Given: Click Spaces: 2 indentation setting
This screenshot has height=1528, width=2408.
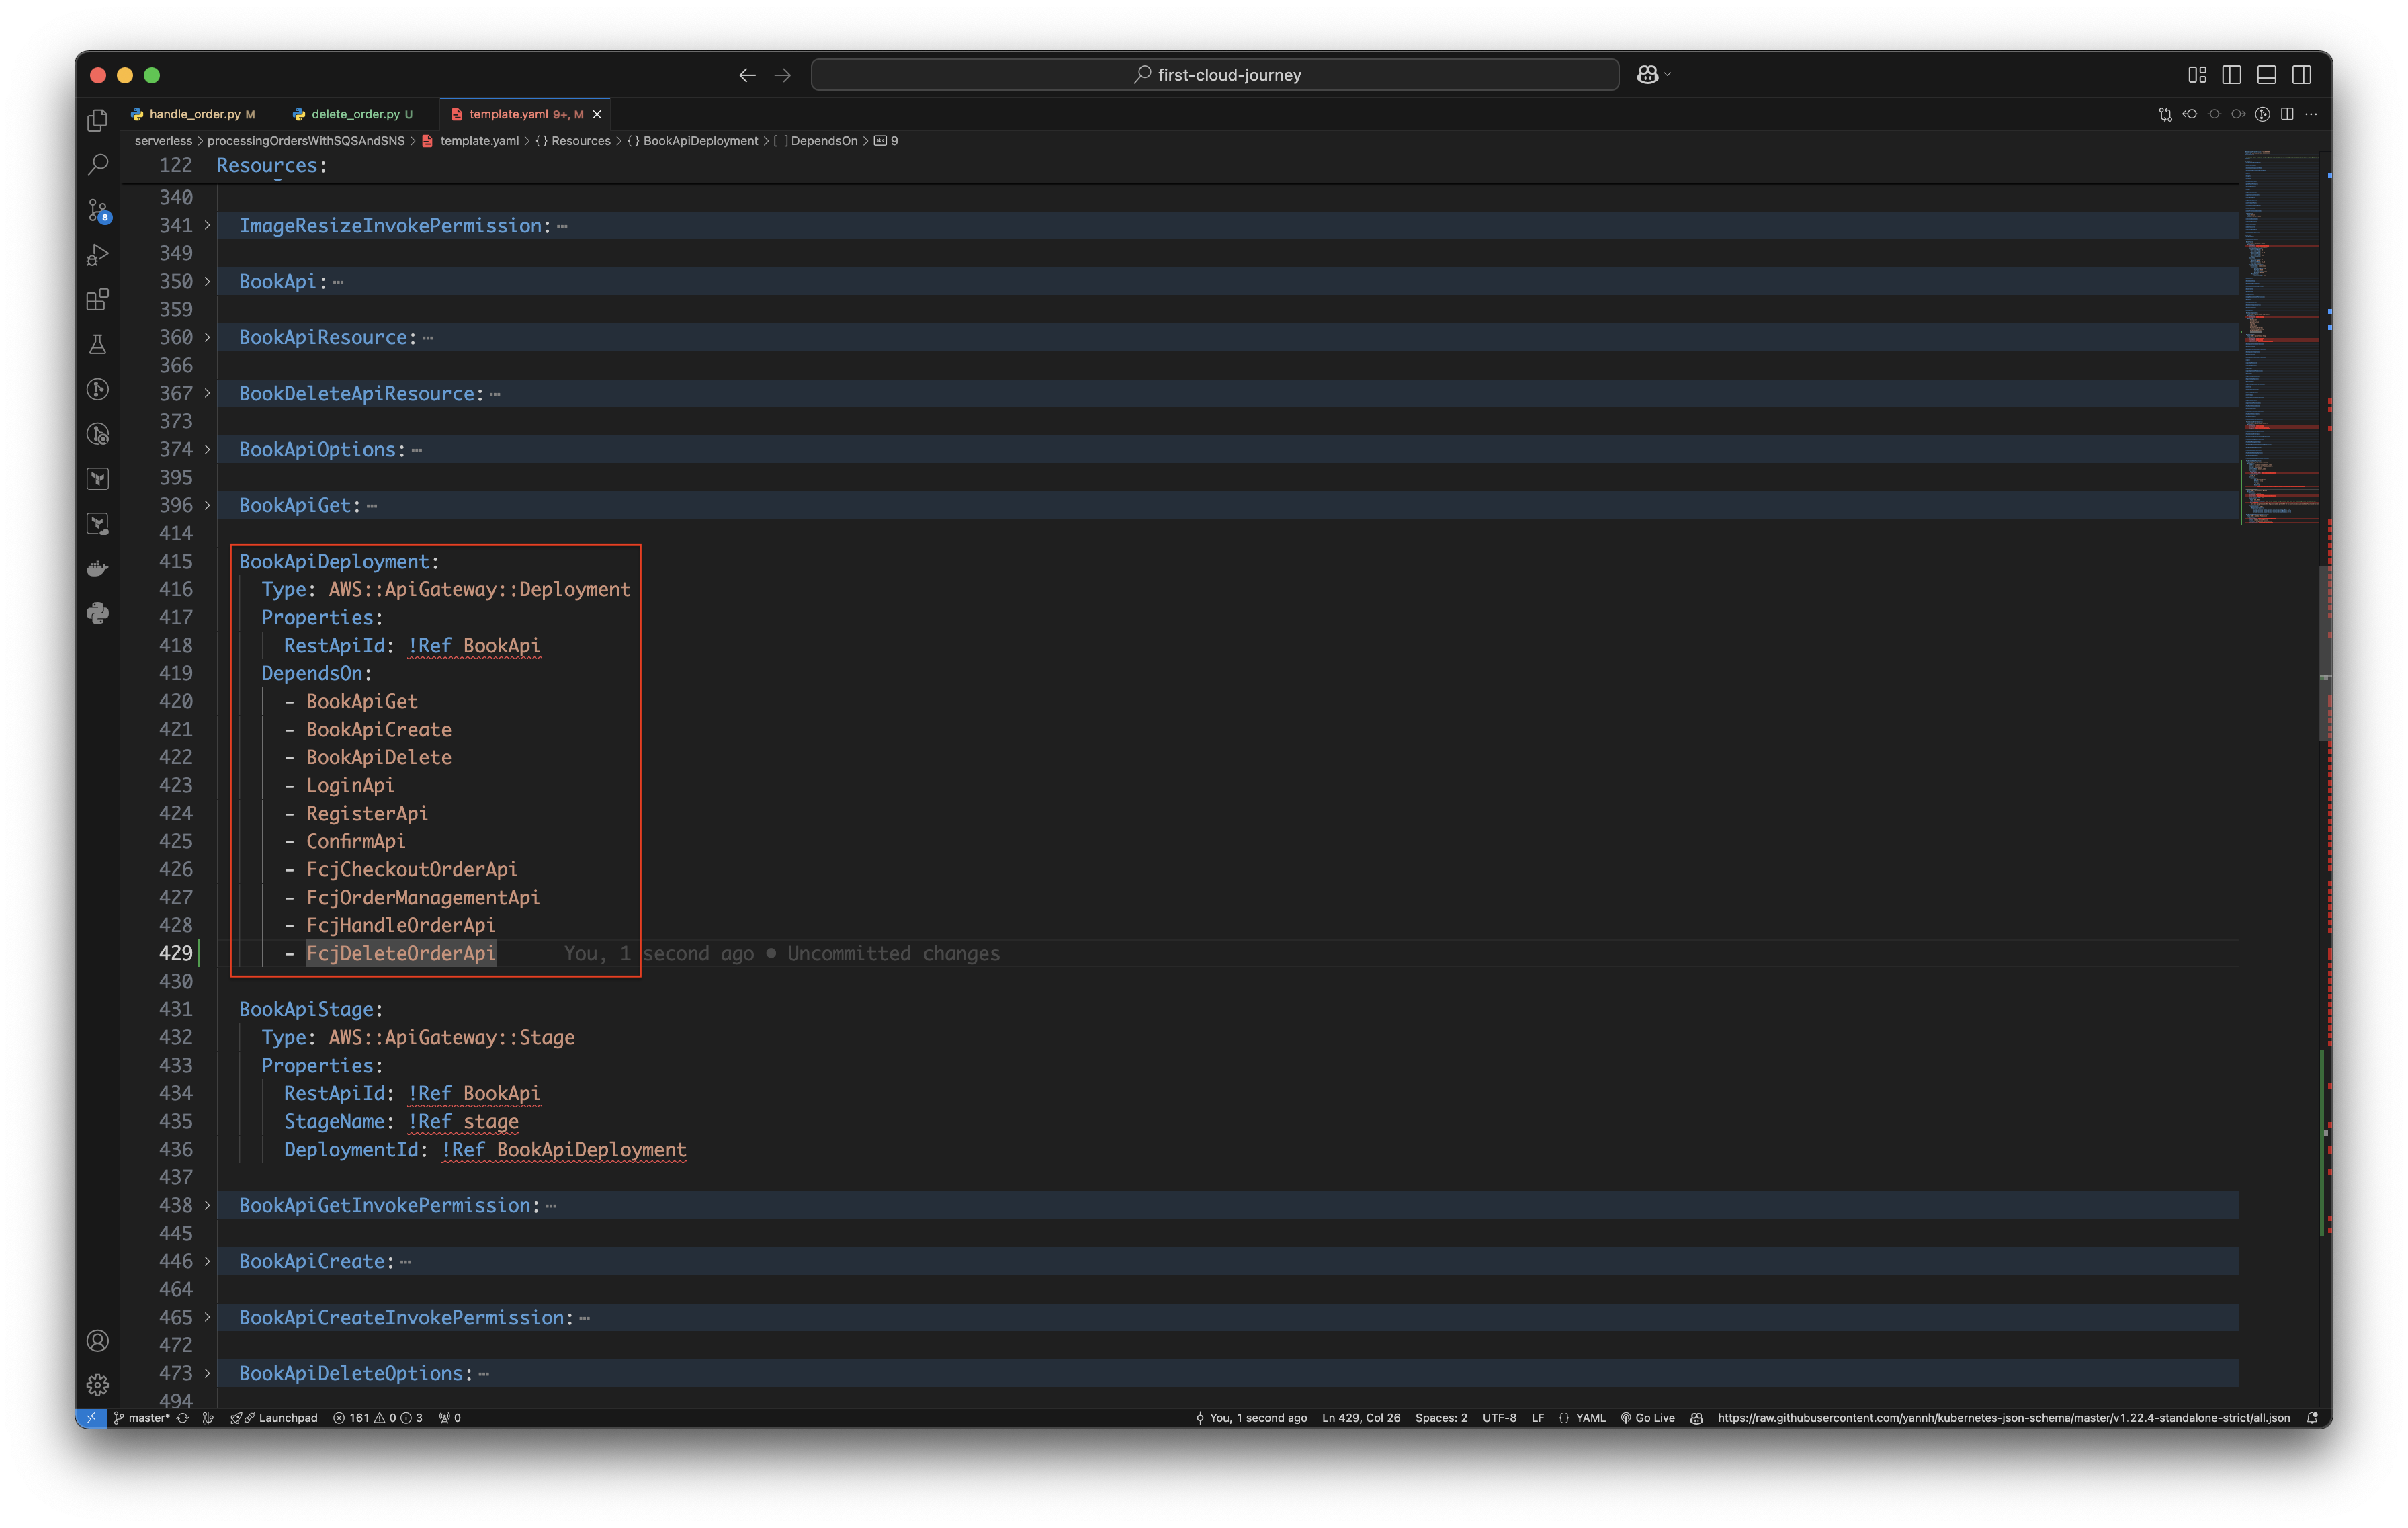Looking at the screenshot, I should pos(1441,1418).
